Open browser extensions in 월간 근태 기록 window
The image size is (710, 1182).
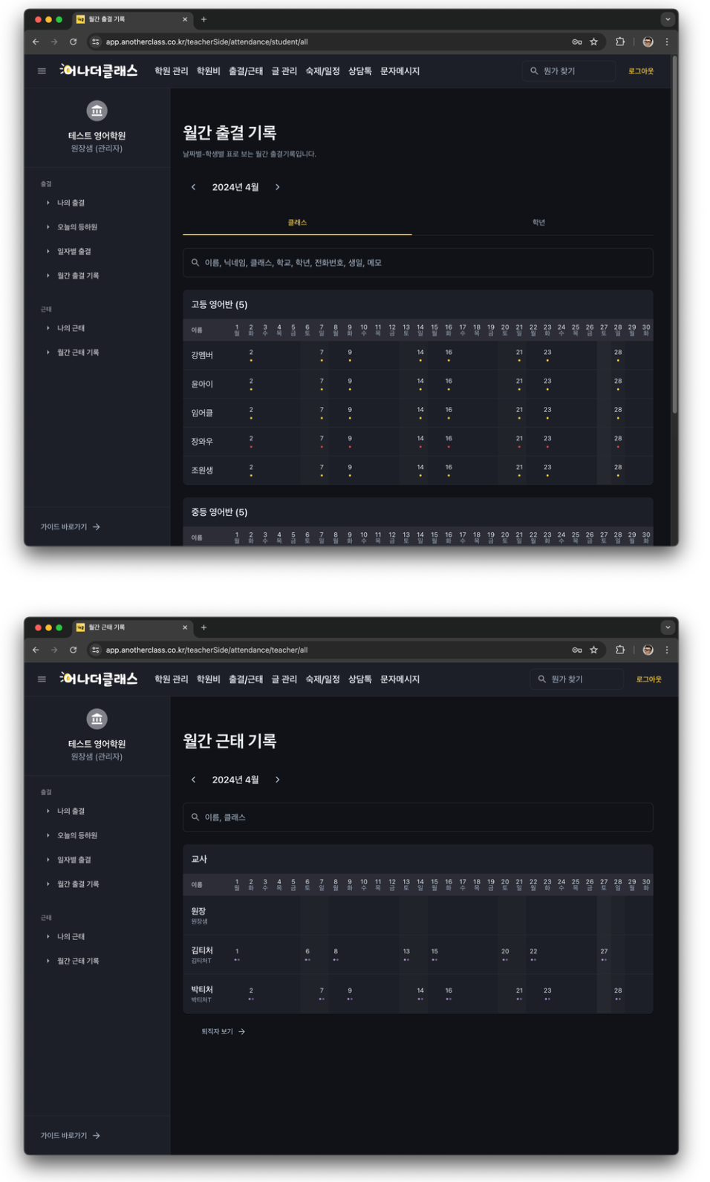[620, 650]
